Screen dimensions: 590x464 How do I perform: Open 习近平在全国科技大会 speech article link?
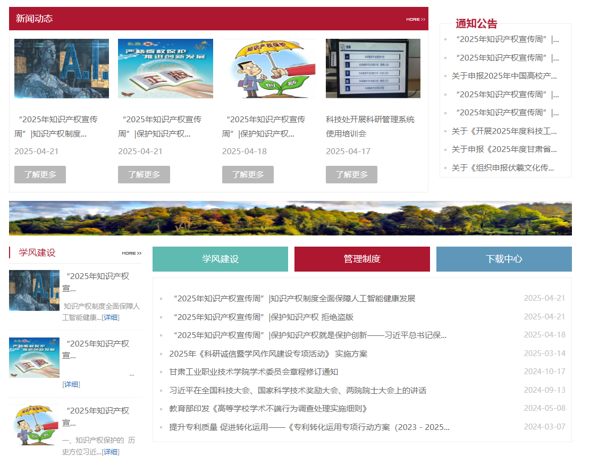[297, 391]
